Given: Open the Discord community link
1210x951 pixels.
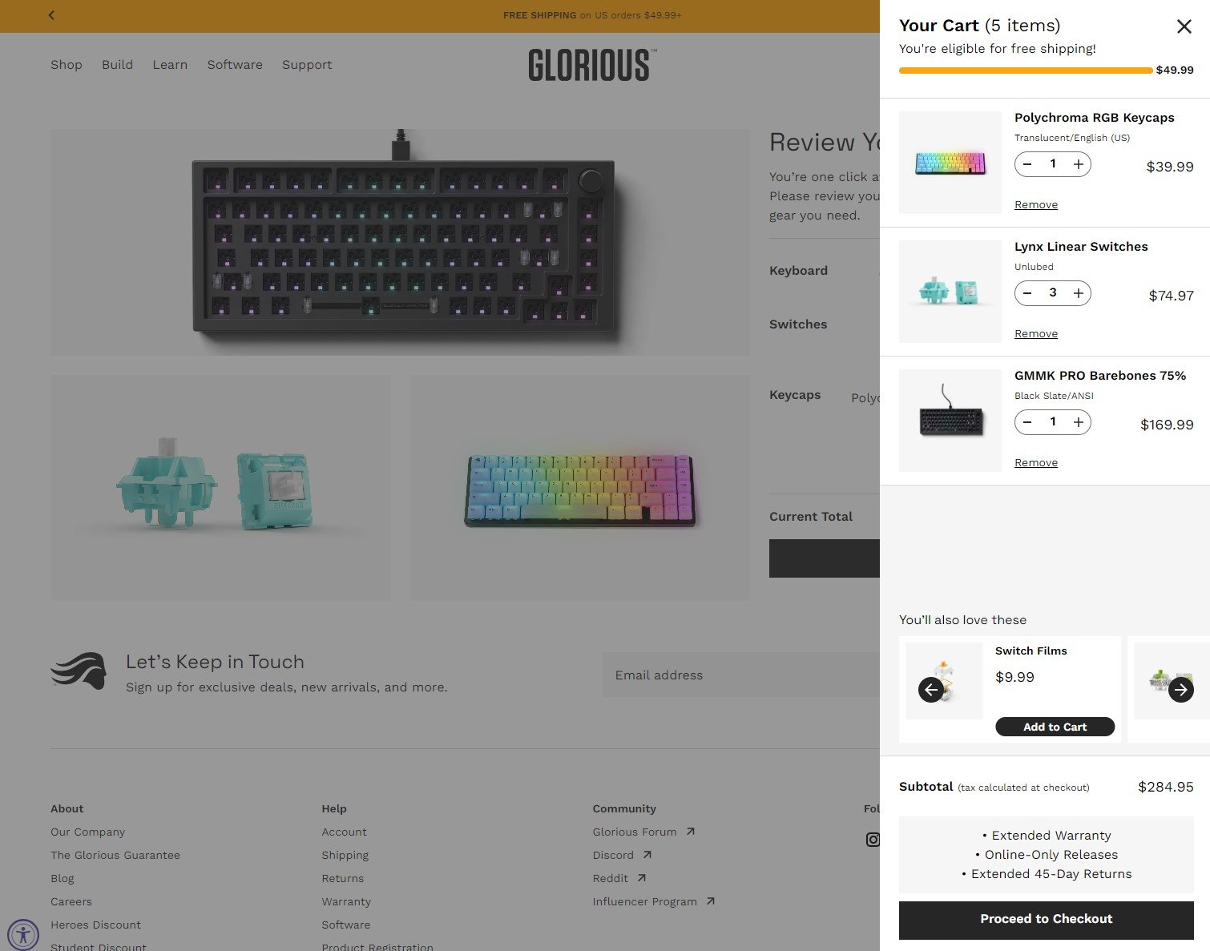Looking at the screenshot, I should click(613, 856).
